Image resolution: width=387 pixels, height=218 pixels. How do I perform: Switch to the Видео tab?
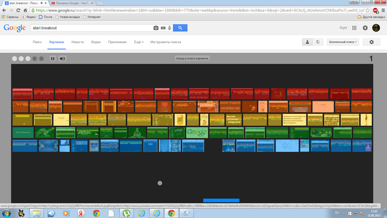click(x=96, y=42)
